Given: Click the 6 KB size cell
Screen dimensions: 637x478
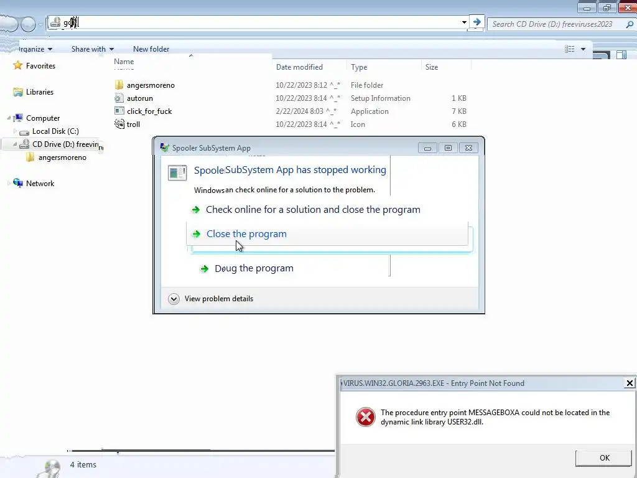Looking at the screenshot, I should 458,124.
